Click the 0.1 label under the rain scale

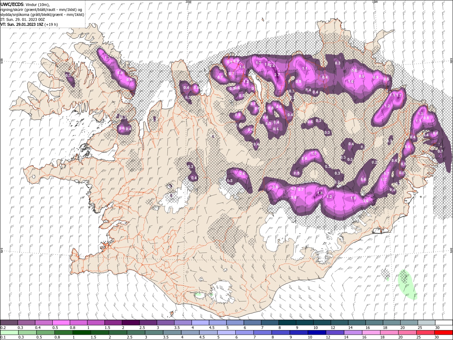pos(3,337)
